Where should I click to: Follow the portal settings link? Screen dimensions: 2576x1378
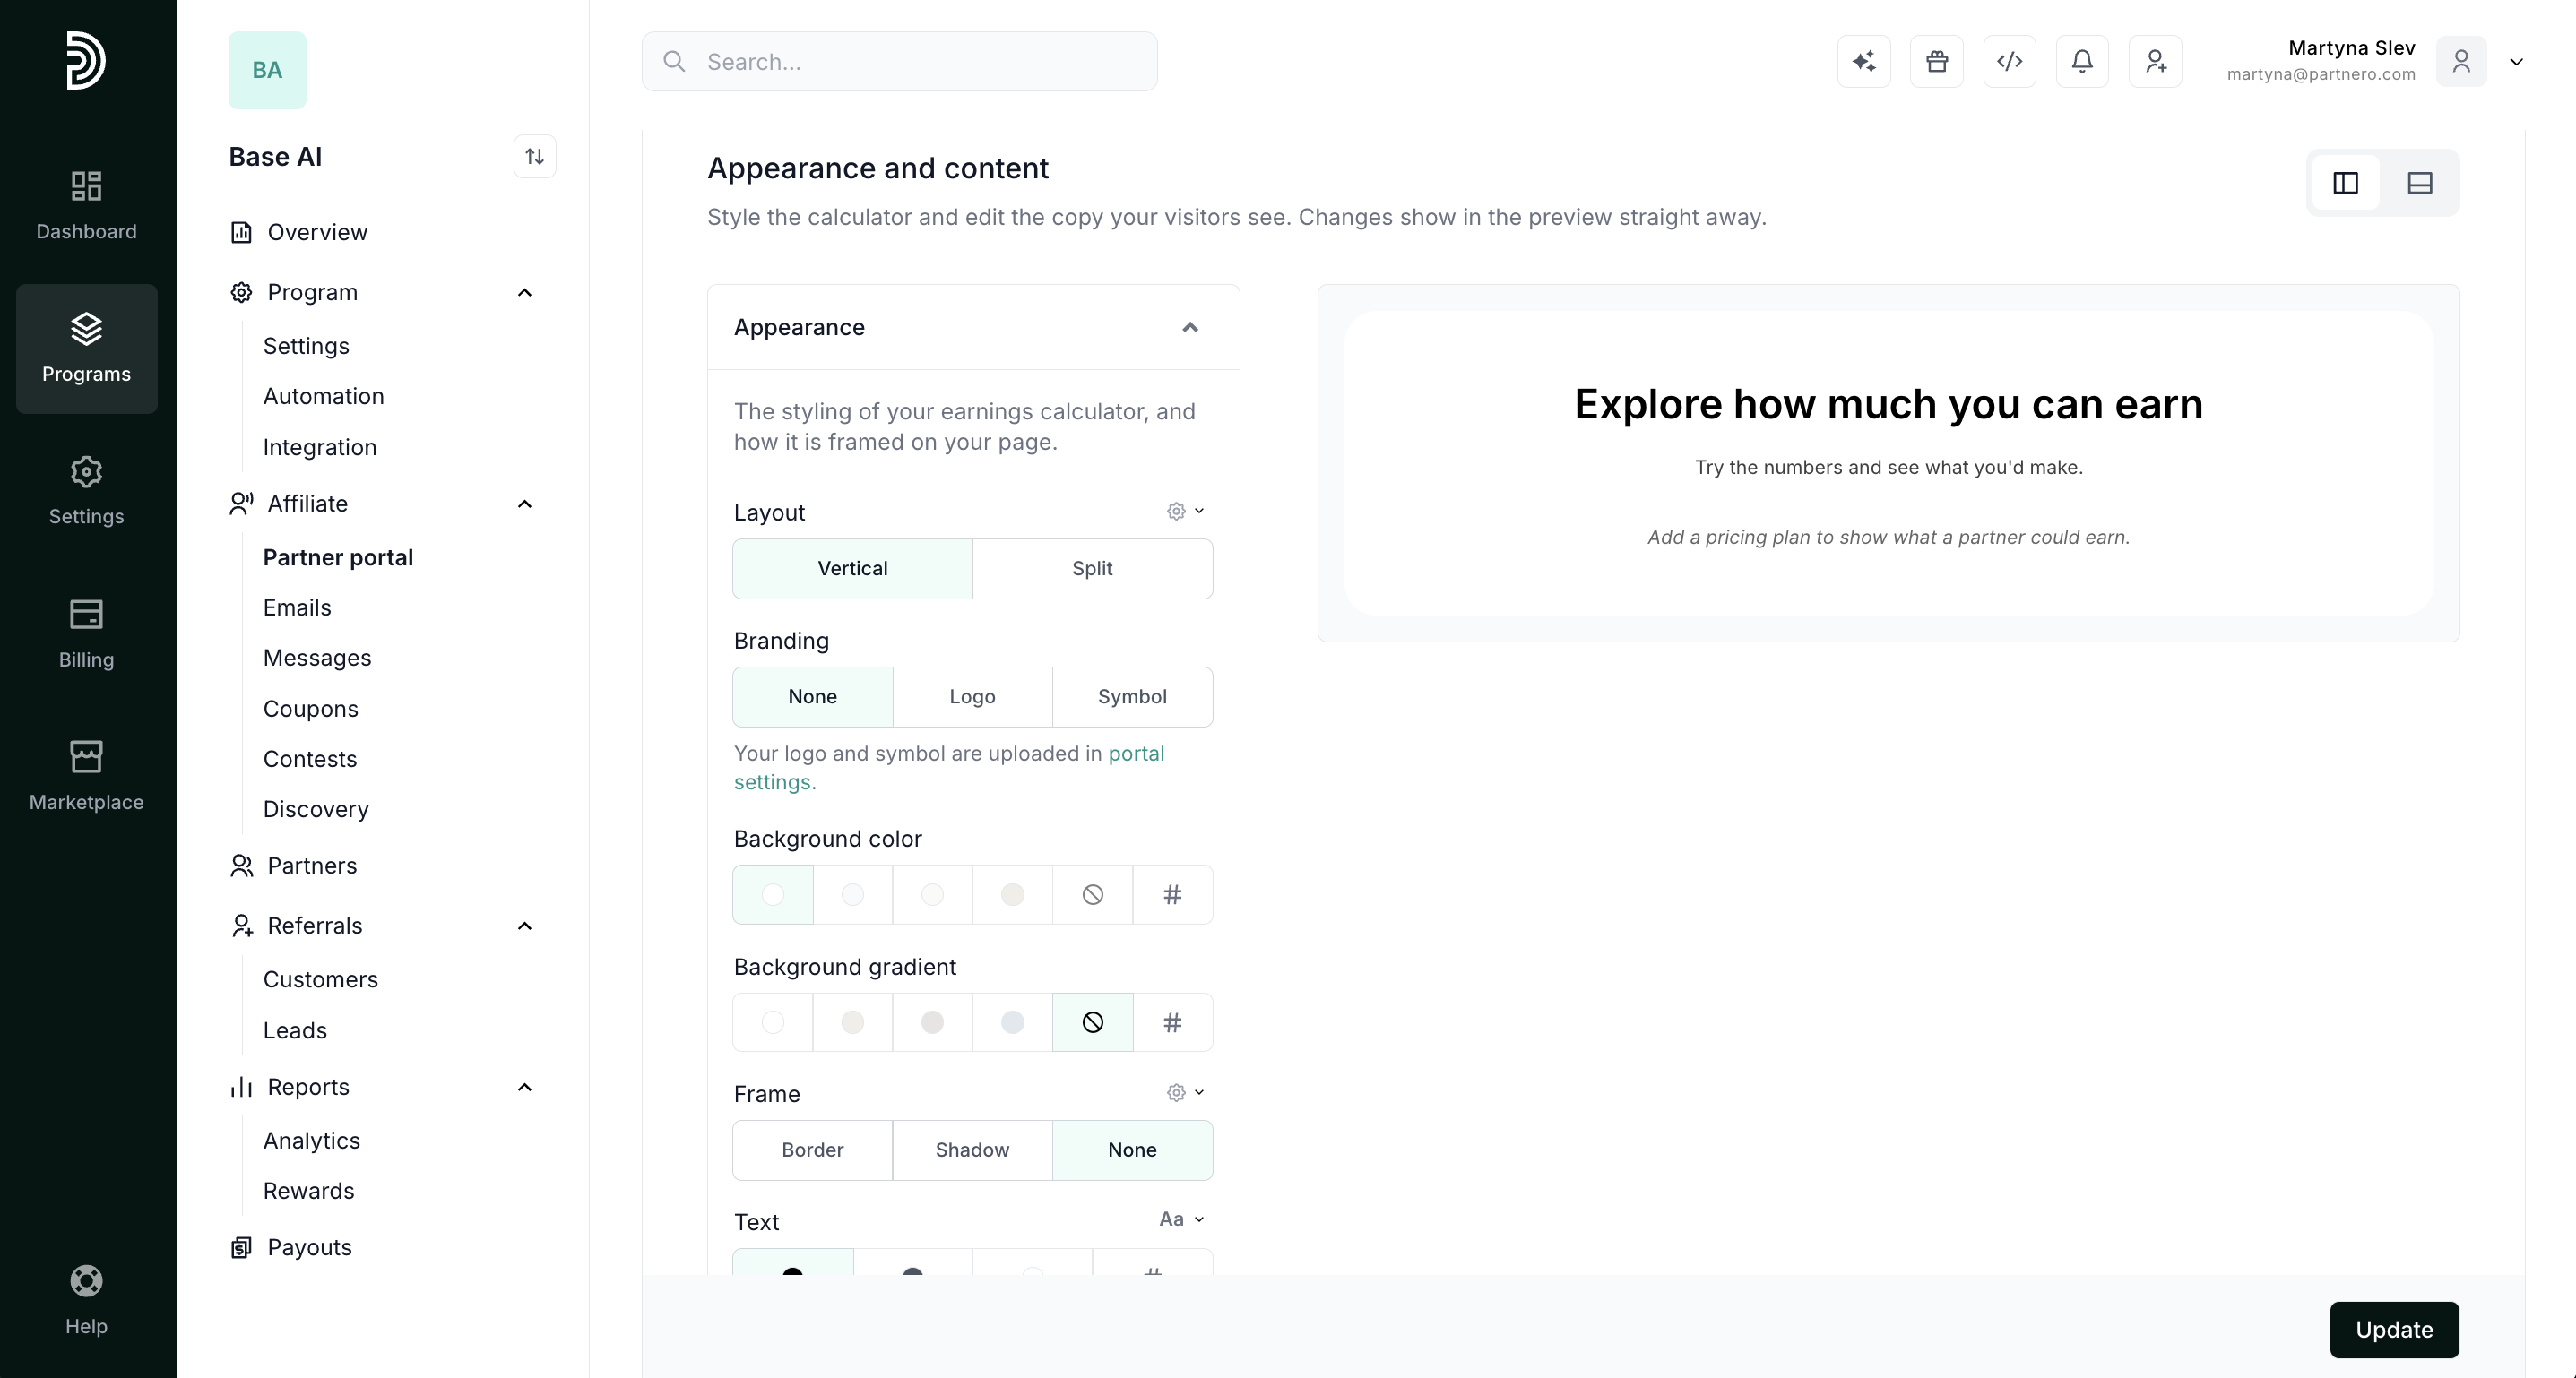949,768
